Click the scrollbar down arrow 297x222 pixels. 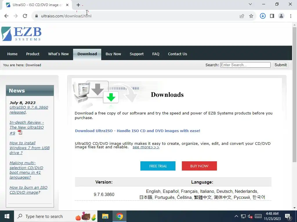click(294, 208)
